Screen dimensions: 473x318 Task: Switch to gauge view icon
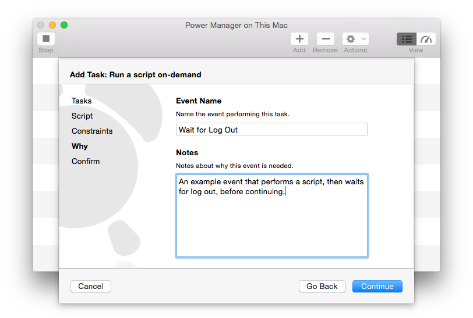coord(426,39)
